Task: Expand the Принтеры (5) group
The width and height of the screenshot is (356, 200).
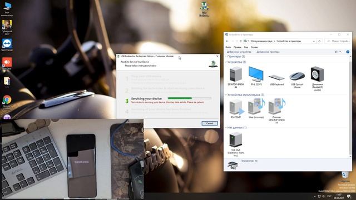Action: [x=226, y=56]
